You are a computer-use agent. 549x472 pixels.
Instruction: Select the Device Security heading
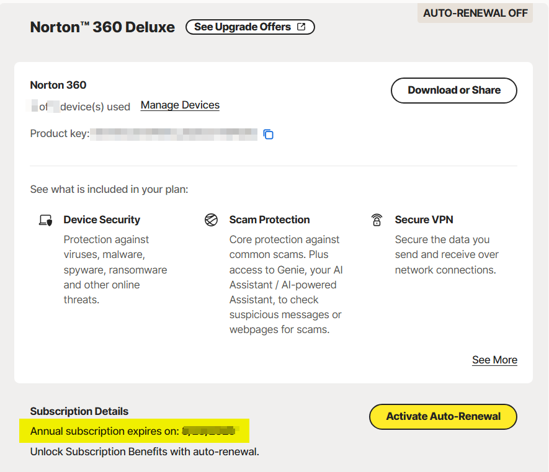[102, 220]
